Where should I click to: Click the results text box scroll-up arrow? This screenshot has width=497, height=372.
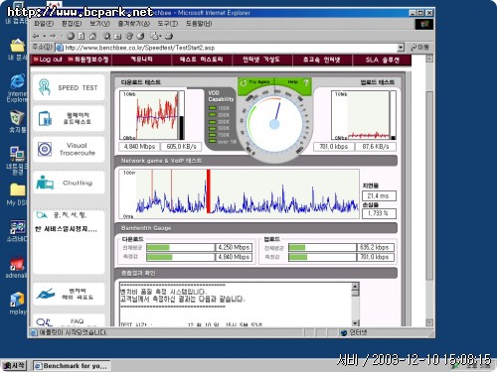(355, 287)
